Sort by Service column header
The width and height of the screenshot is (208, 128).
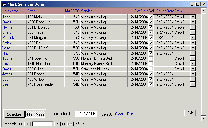[x=87, y=11]
